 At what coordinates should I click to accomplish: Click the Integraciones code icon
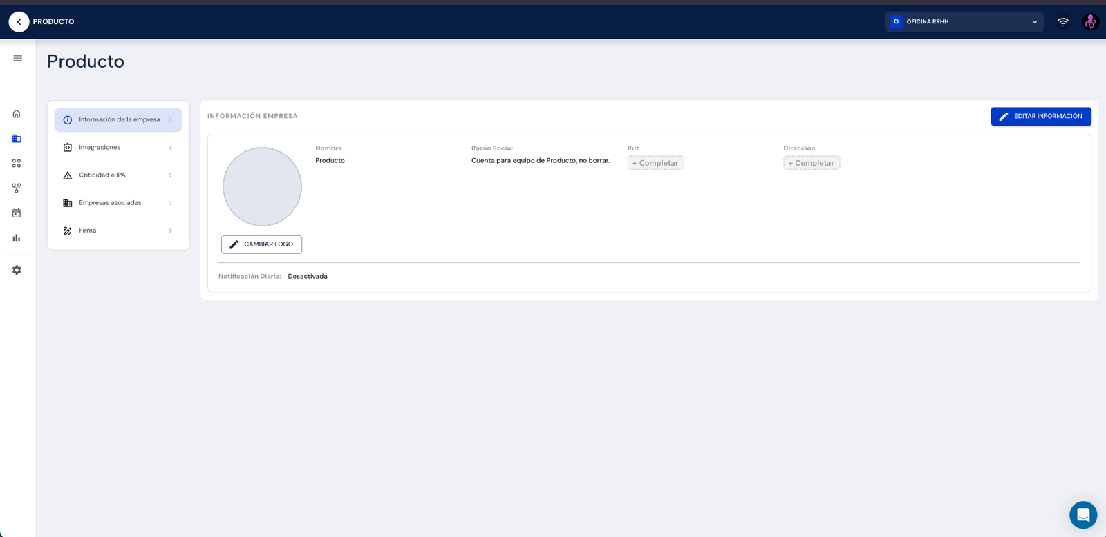click(x=68, y=148)
